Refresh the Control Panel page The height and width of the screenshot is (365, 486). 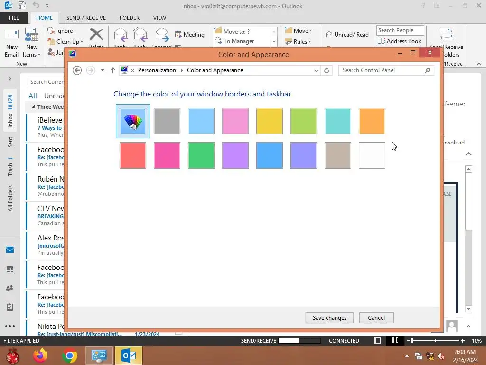pyautogui.click(x=327, y=70)
